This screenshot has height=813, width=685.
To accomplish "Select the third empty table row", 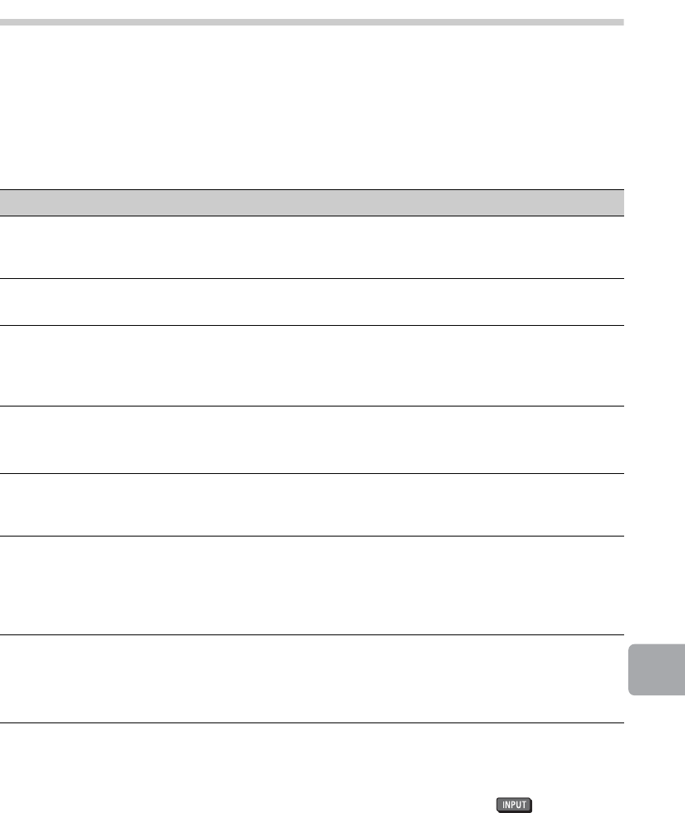I will click(x=312, y=365).
